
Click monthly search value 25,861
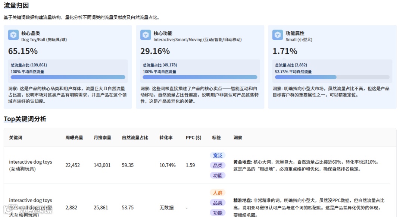[101, 208]
